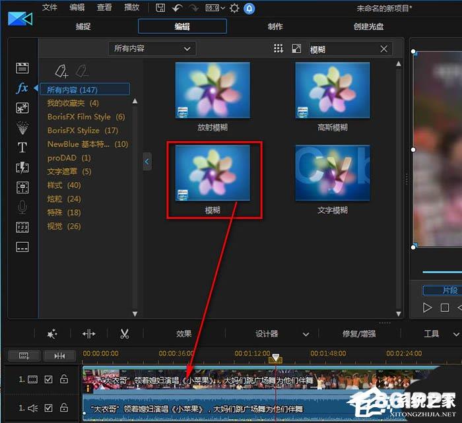Screen dimensions: 462x423
Task: Open the 查看 menu
Action: (104, 7)
